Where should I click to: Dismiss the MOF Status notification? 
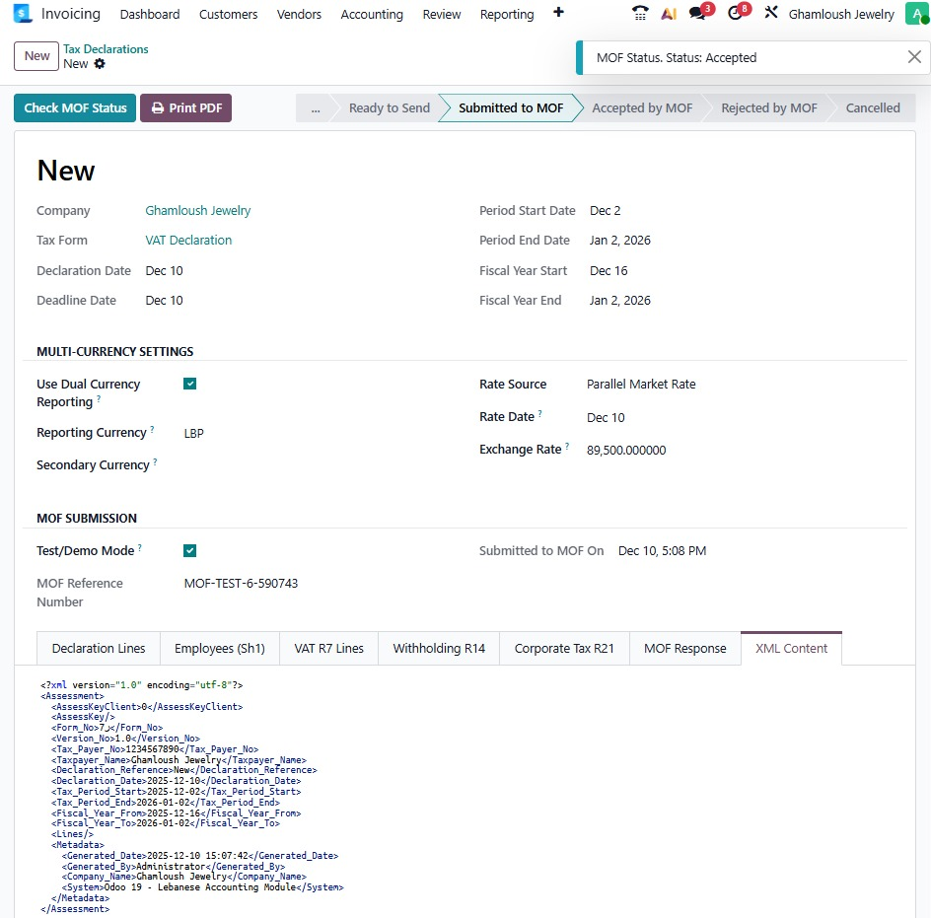pos(914,57)
